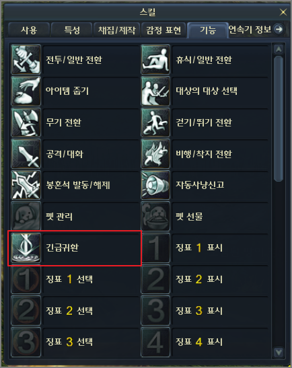The height and width of the screenshot is (368, 292).
Task: Click the 징표 2 선택 label
Action: (x=69, y=311)
